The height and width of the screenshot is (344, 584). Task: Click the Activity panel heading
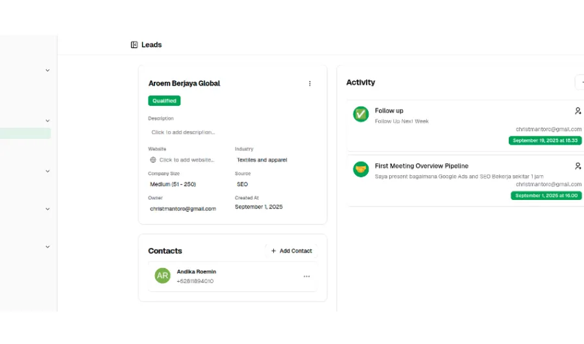tap(361, 82)
